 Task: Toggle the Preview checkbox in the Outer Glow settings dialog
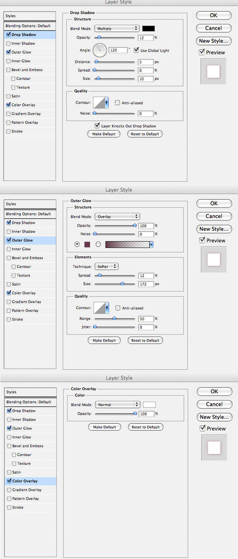[x=202, y=240]
